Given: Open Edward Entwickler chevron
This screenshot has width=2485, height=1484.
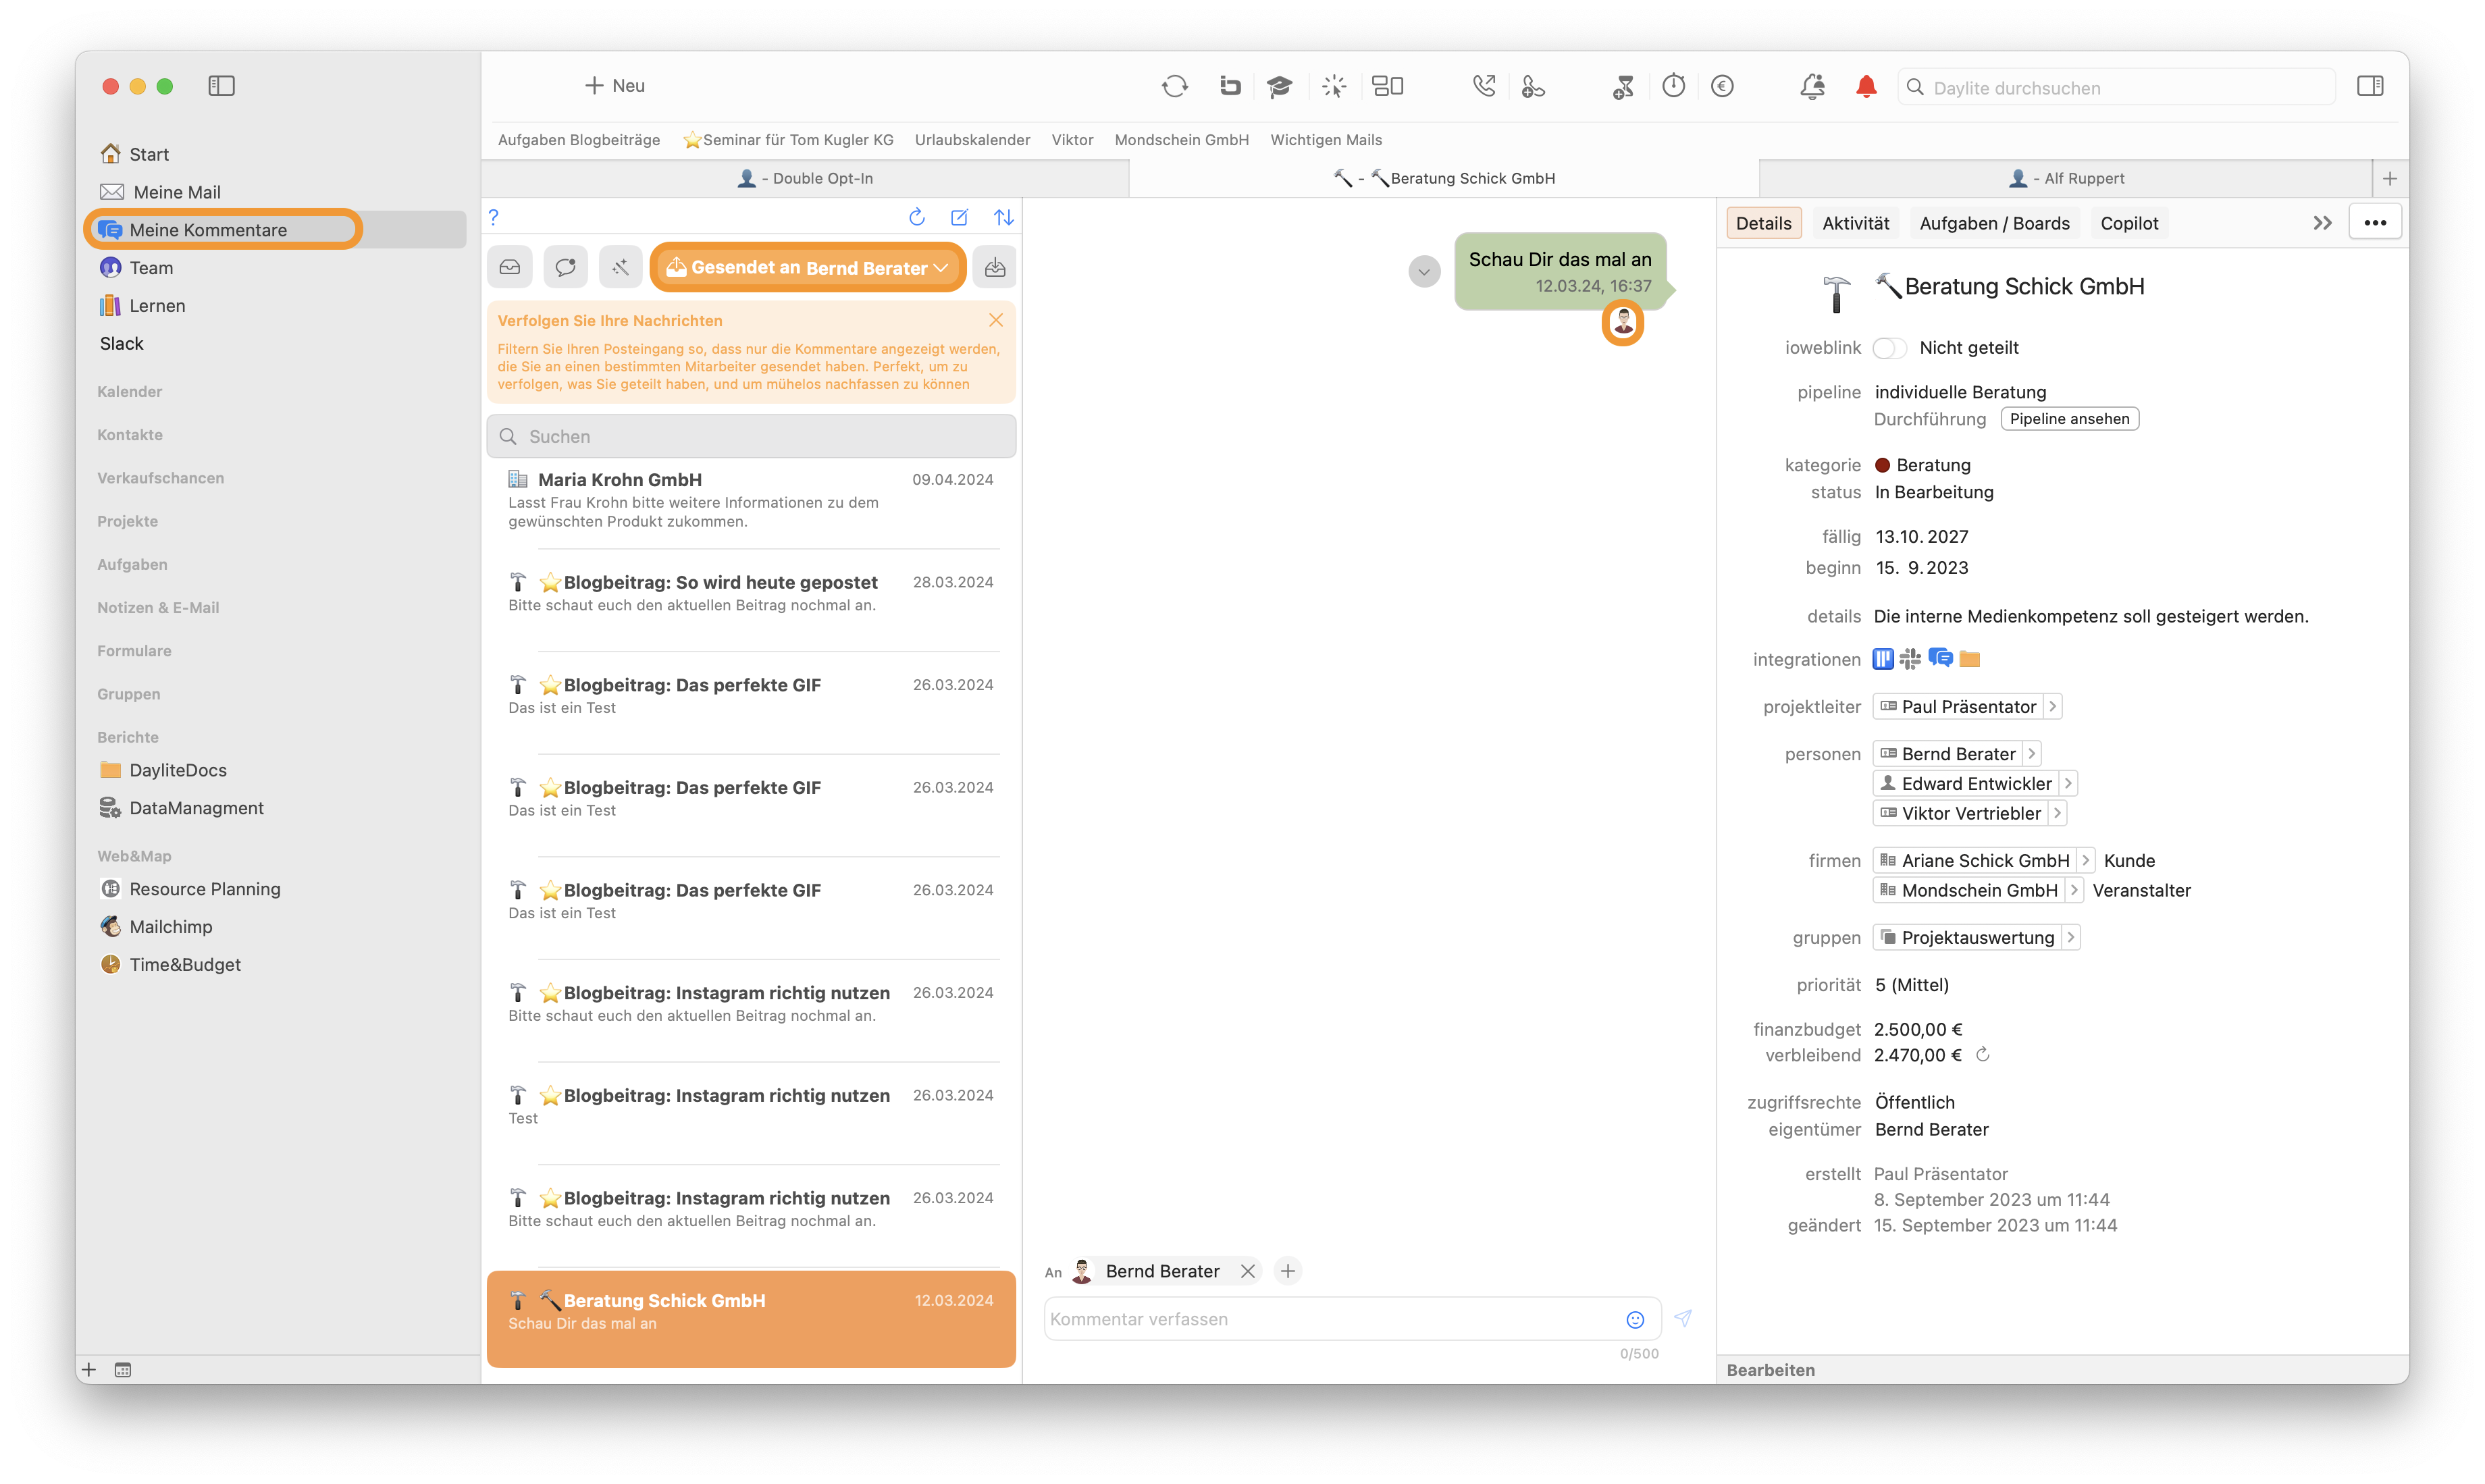Looking at the screenshot, I should pyautogui.click(x=2068, y=784).
